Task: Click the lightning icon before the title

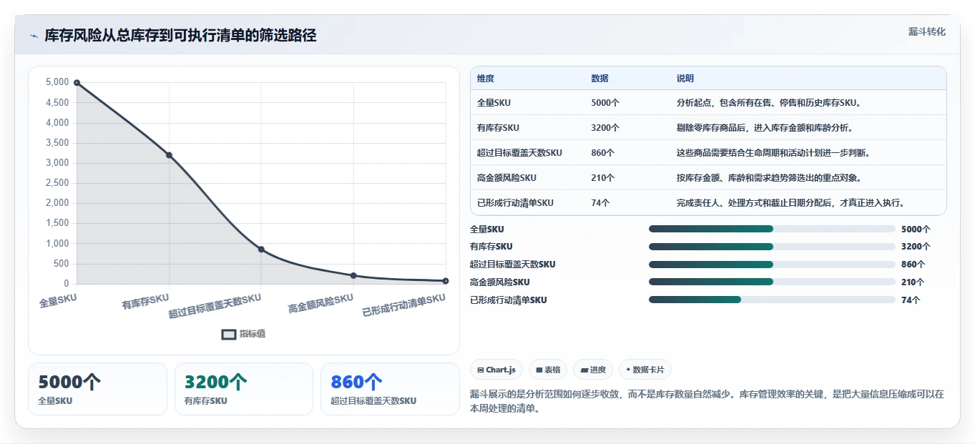Action: click(x=34, y=36)
